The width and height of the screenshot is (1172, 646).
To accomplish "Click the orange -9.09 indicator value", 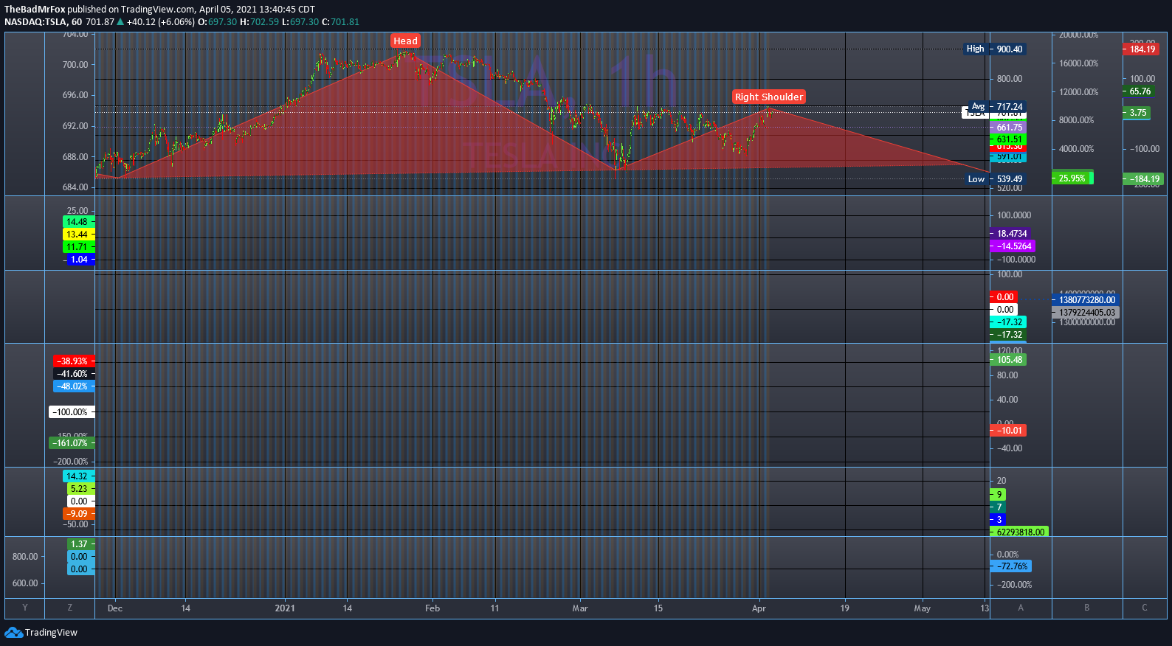I will tap(79, 514).
